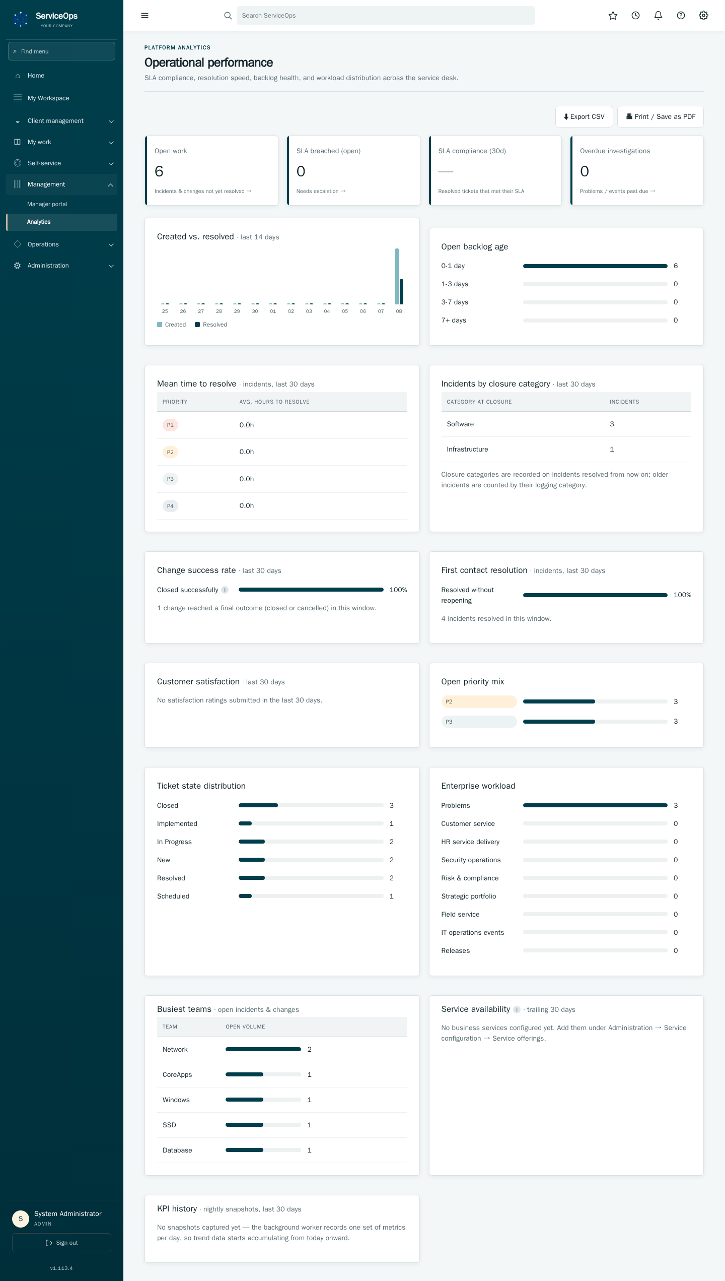Expand the My work chevron

111,143
